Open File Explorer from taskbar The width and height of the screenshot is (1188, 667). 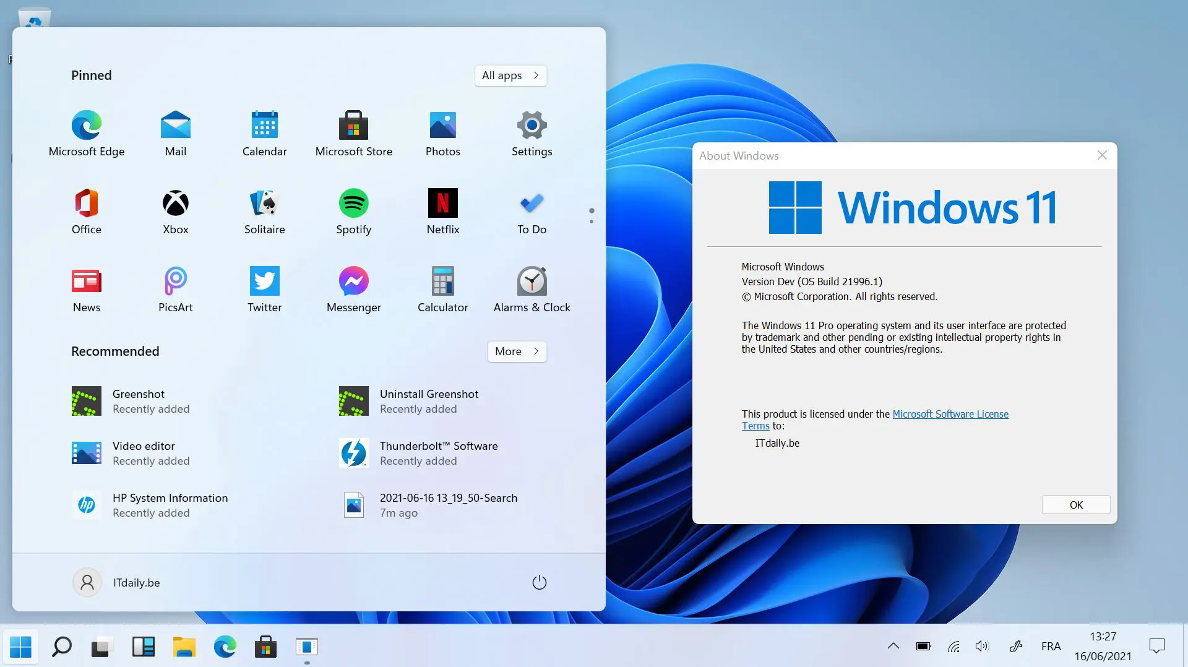[184, 647]
